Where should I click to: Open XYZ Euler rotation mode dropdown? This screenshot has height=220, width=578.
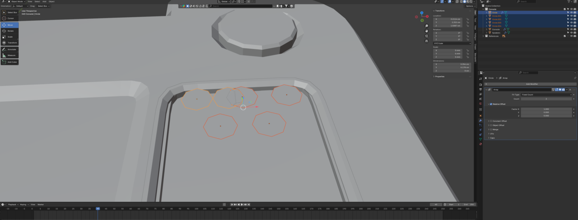[x=452, y=43]
